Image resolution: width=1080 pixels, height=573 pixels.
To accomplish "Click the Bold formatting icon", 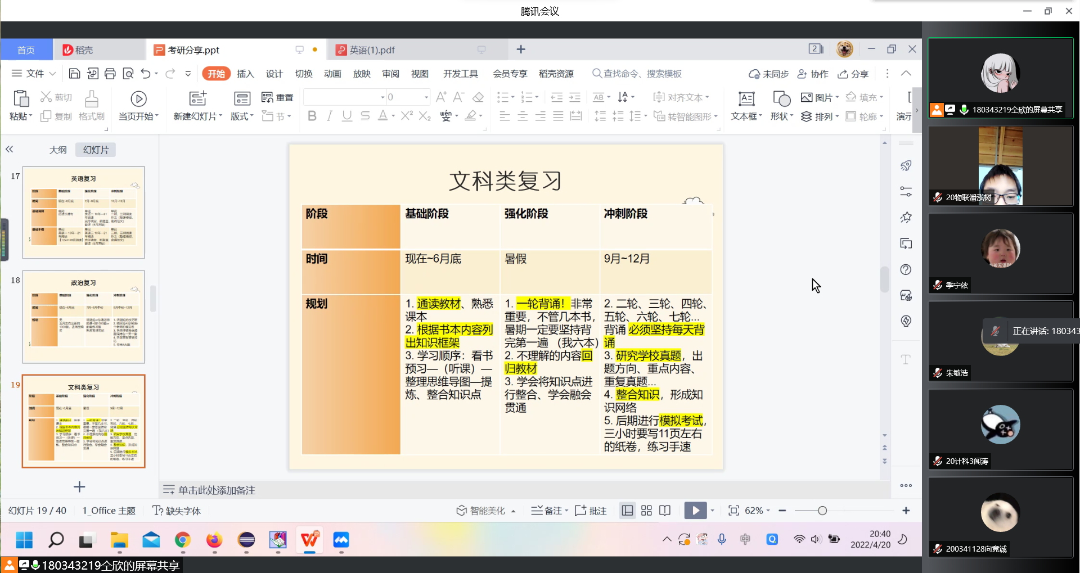I will coord(312,116).
